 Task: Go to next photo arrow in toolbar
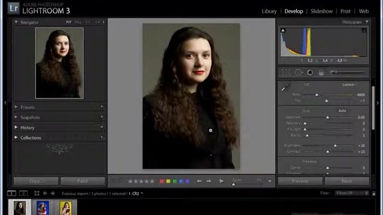[209, 181]
